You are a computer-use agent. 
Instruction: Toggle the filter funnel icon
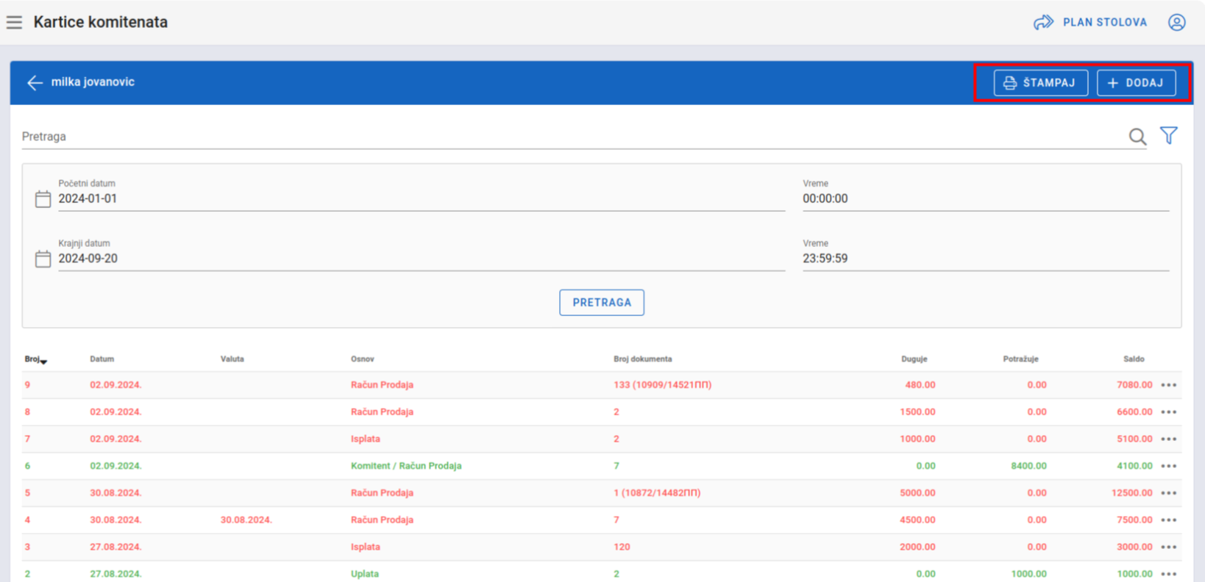1169,135
